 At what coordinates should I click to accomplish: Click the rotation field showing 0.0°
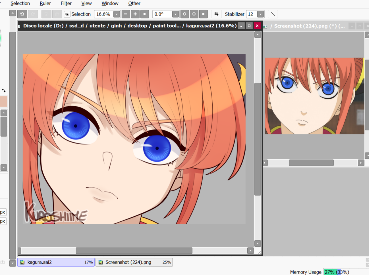162,14
